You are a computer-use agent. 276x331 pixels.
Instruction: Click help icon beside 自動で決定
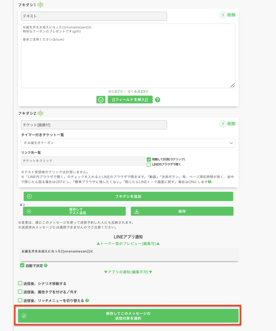[x=46, y=266]
